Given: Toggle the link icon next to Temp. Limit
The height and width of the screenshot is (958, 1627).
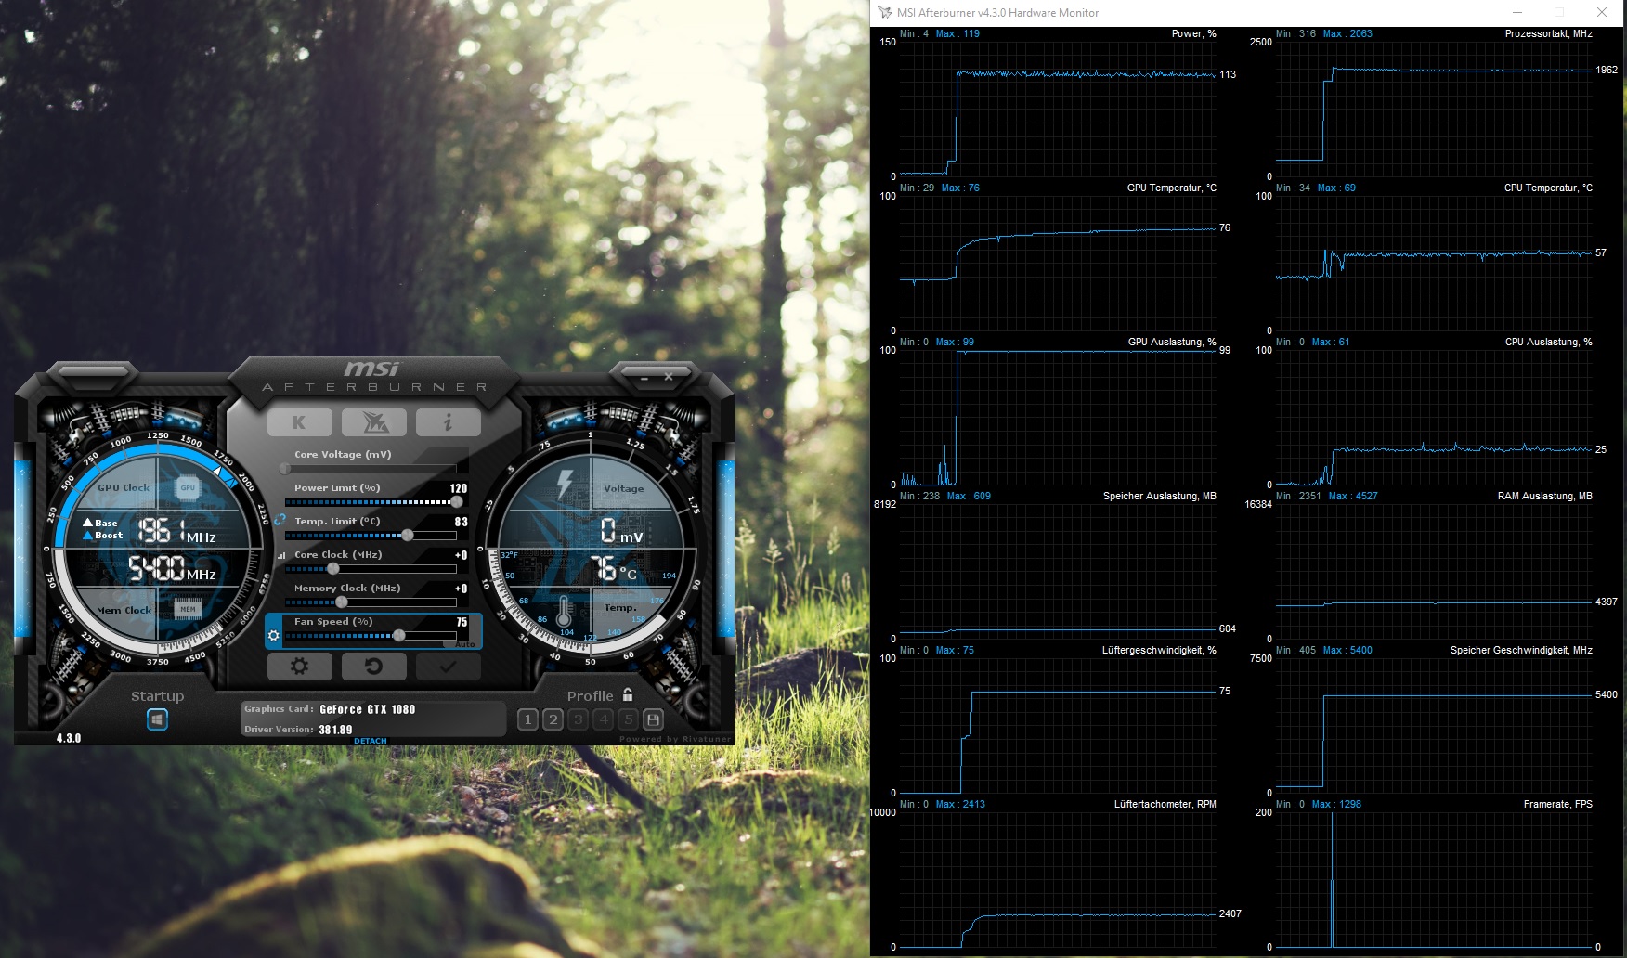Looking at the screenshot, I should (x=280, y=520).
